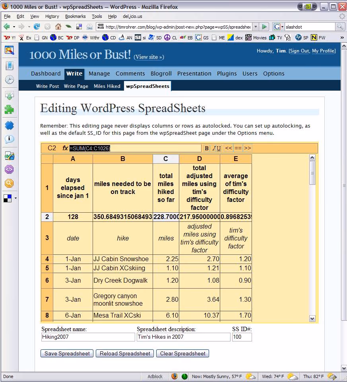Click the Reload Spreadsheet button

125,353
